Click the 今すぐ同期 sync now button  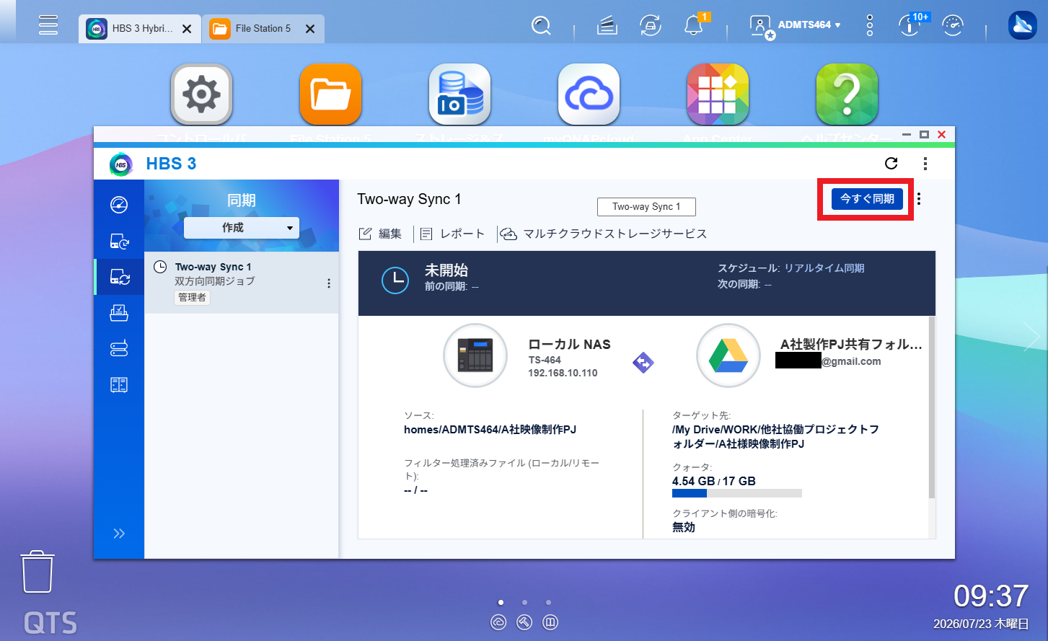867,199
